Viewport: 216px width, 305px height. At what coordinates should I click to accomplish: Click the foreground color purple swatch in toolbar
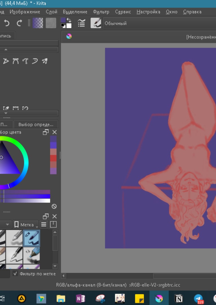coord(63,20)
